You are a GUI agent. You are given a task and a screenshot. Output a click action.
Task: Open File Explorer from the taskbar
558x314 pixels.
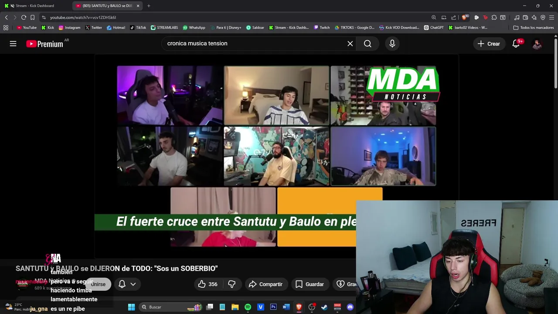(235, 307)
